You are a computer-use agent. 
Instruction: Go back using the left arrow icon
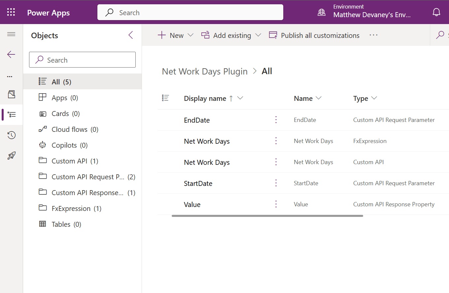coord(11,54)
